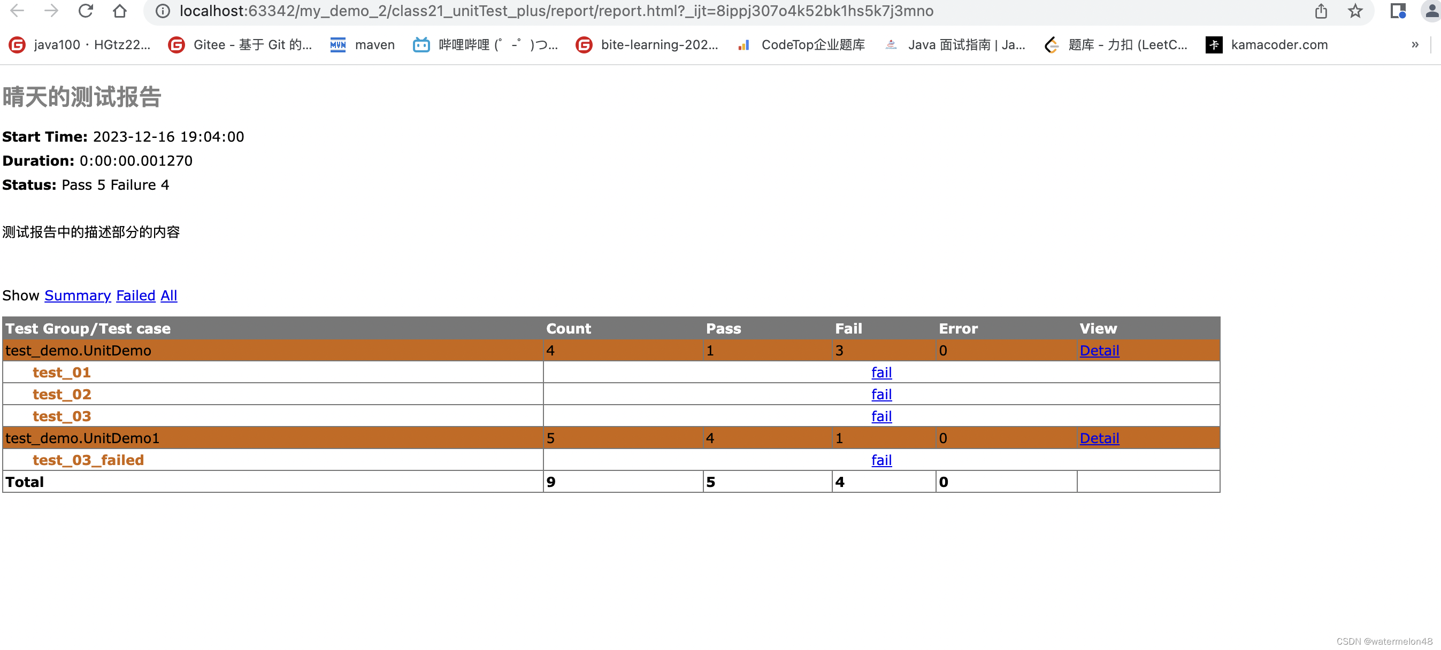Open fail details for test_01
Viewport: 1441px width, 650px height.
click(881, 372)
